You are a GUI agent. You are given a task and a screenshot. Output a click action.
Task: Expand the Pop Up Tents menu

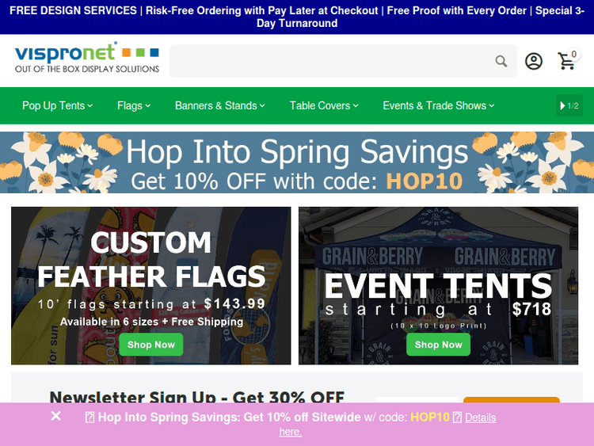click(x=58, y=105)
